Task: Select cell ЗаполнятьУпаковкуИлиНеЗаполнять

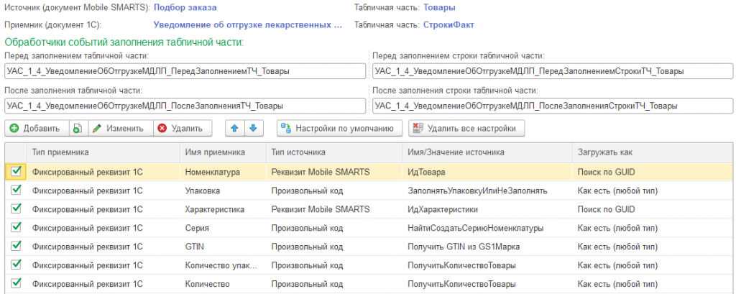Action: (487, 190)
